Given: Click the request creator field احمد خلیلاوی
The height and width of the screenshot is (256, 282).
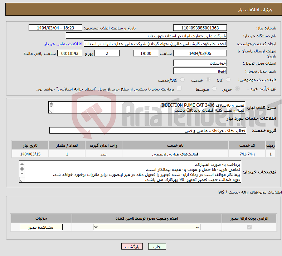Looking at the screenshot, I should (155, 44).
